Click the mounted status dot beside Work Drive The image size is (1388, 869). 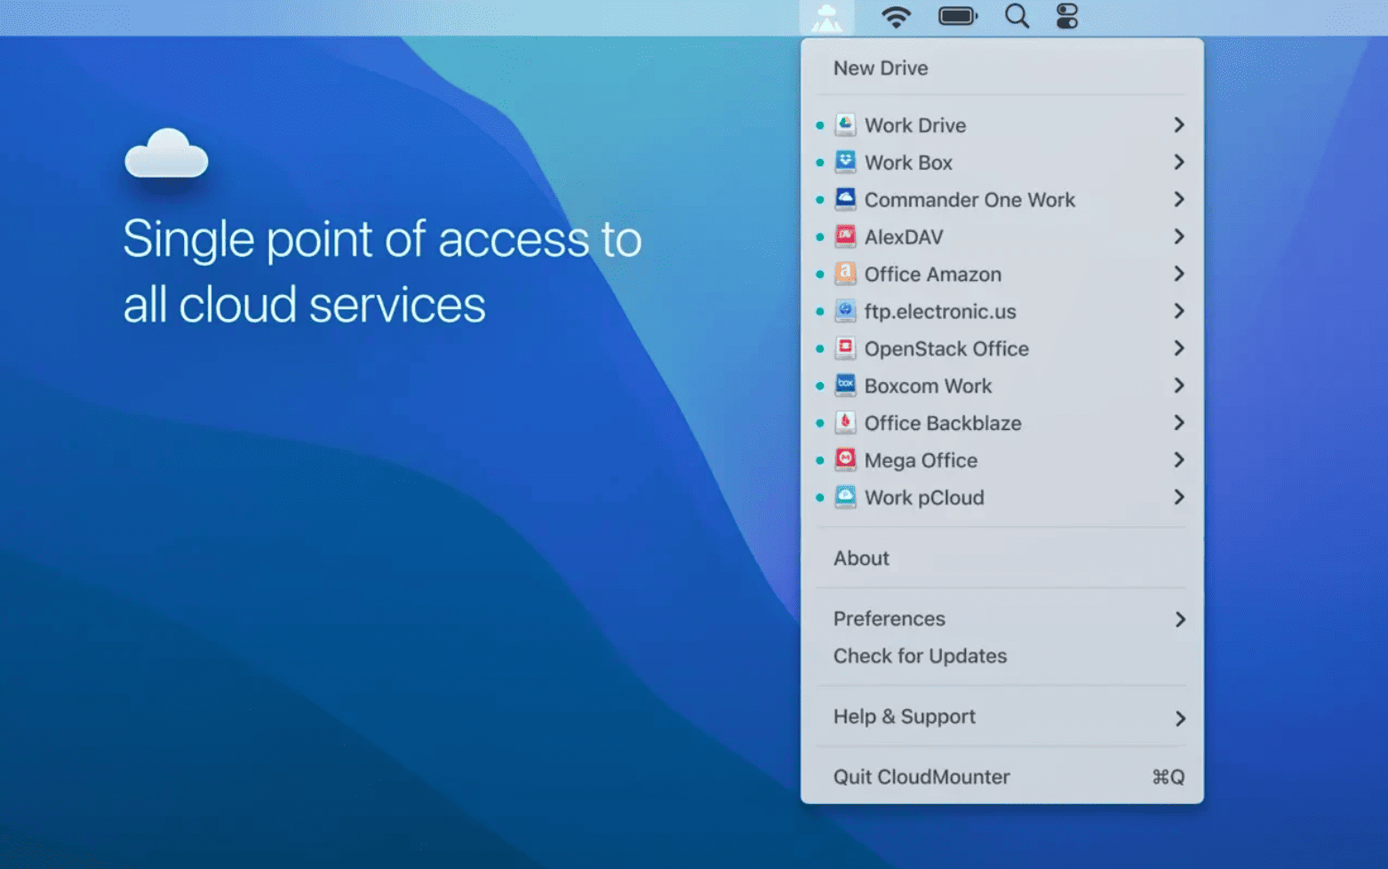(819, 125)
